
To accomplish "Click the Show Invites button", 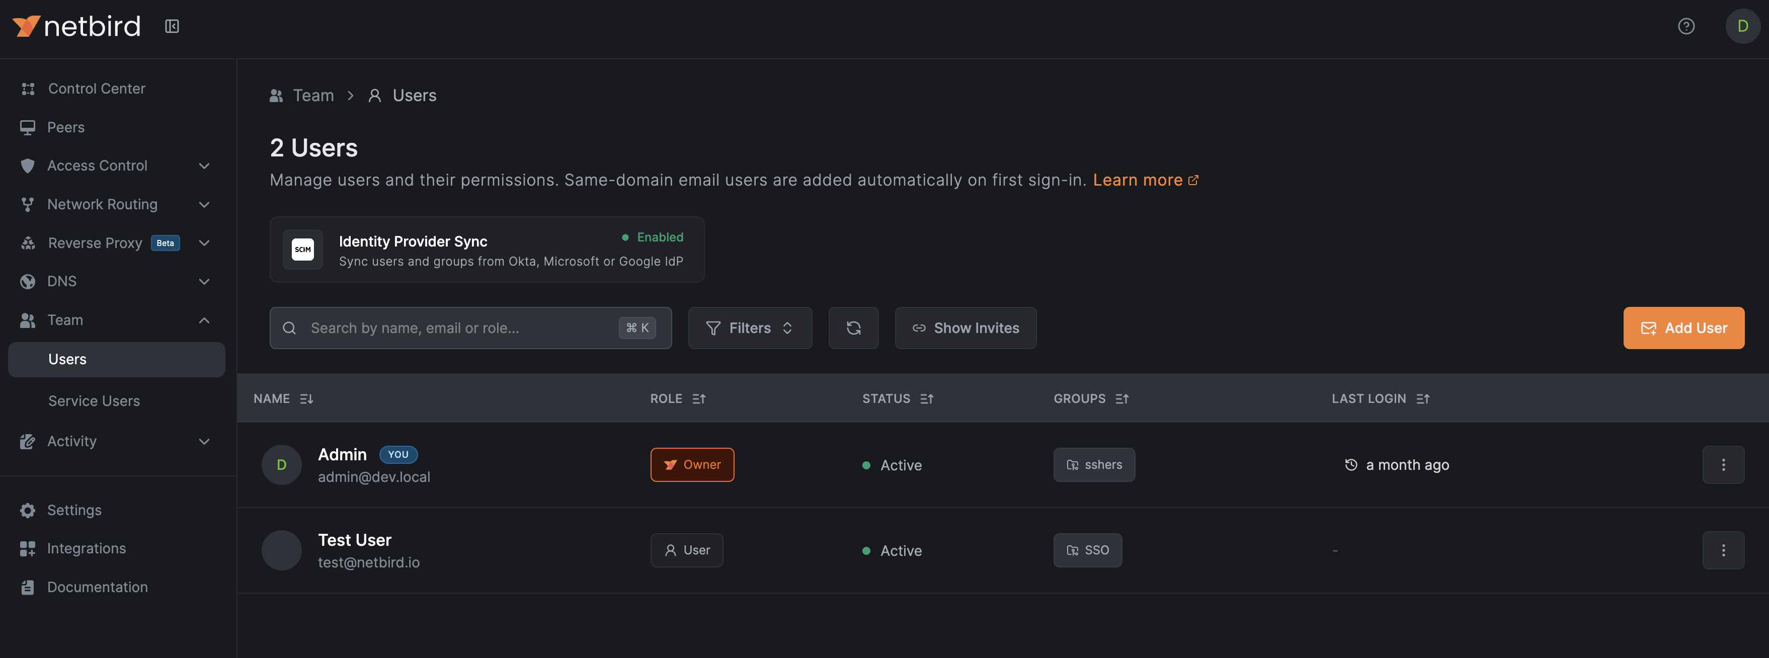I will [965, 328].
